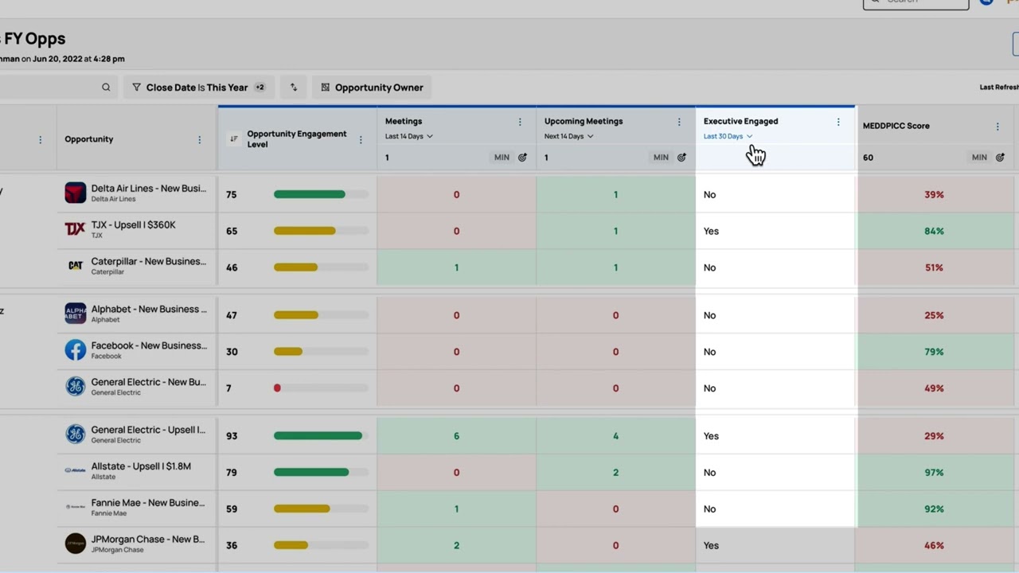Click the Allstate logo icon

76,470
